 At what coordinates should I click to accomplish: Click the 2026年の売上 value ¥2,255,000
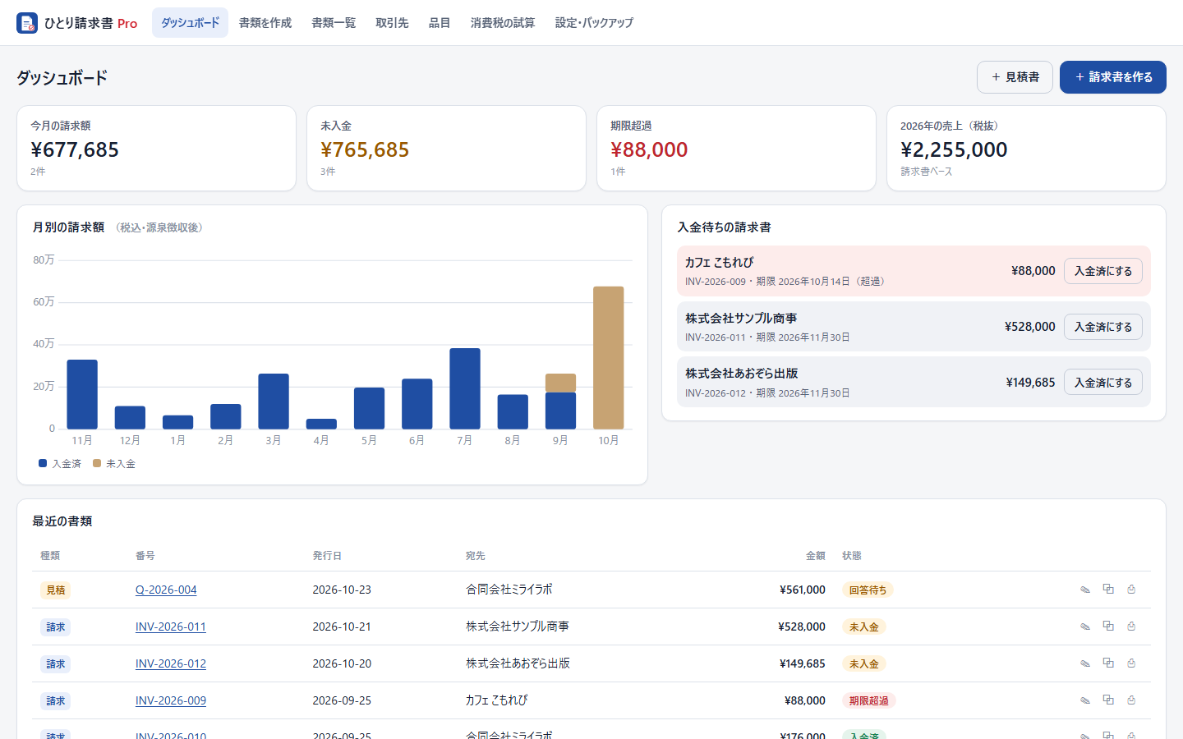[954, 149]
